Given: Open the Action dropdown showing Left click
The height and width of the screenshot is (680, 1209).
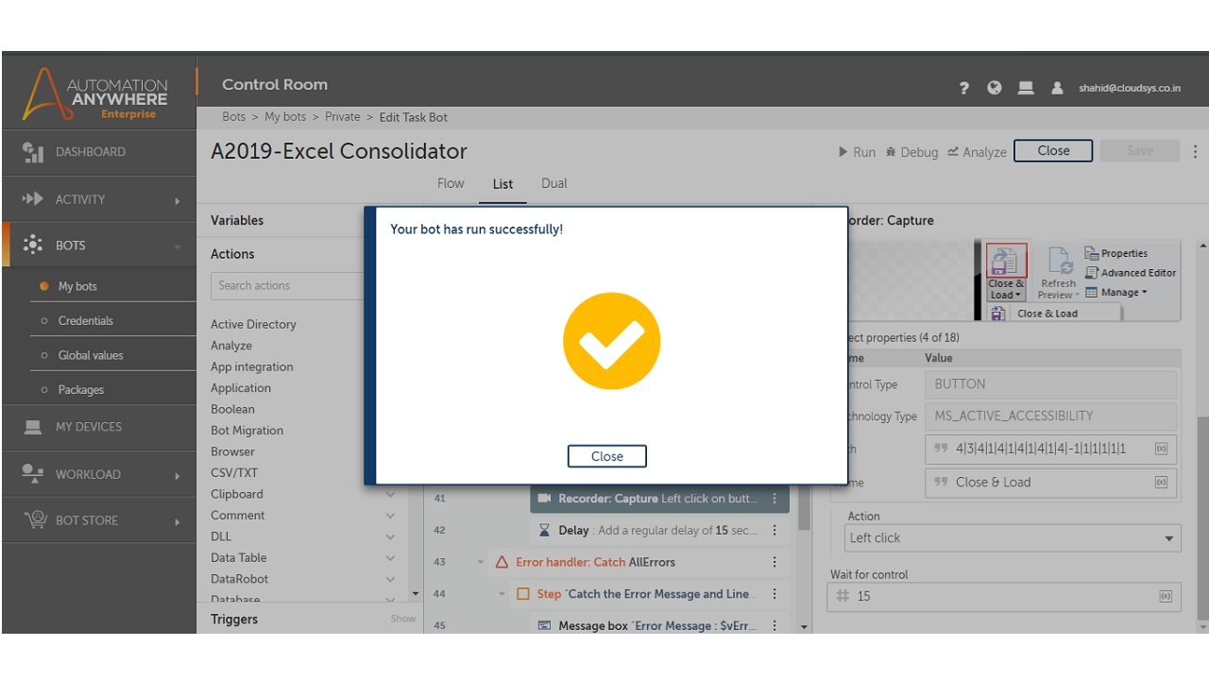Looking at the screenshot, I should [1013, 538].
